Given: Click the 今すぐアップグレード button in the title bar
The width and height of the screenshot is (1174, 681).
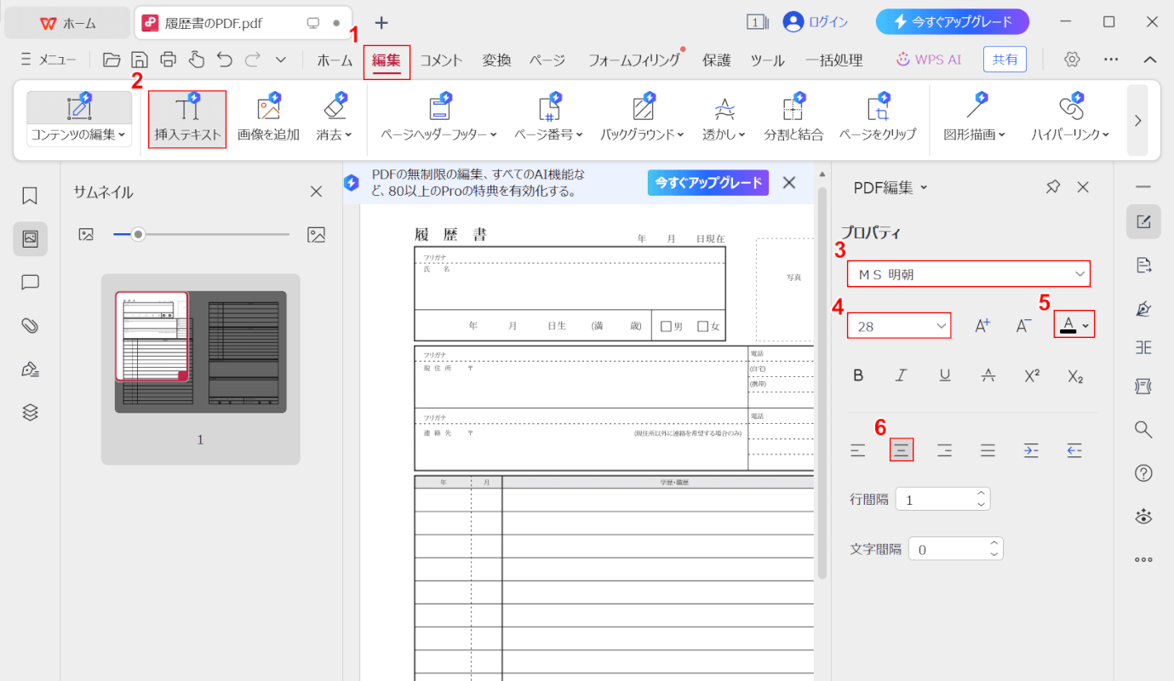Looking at the screenshot, I should (x=953, y=22).
